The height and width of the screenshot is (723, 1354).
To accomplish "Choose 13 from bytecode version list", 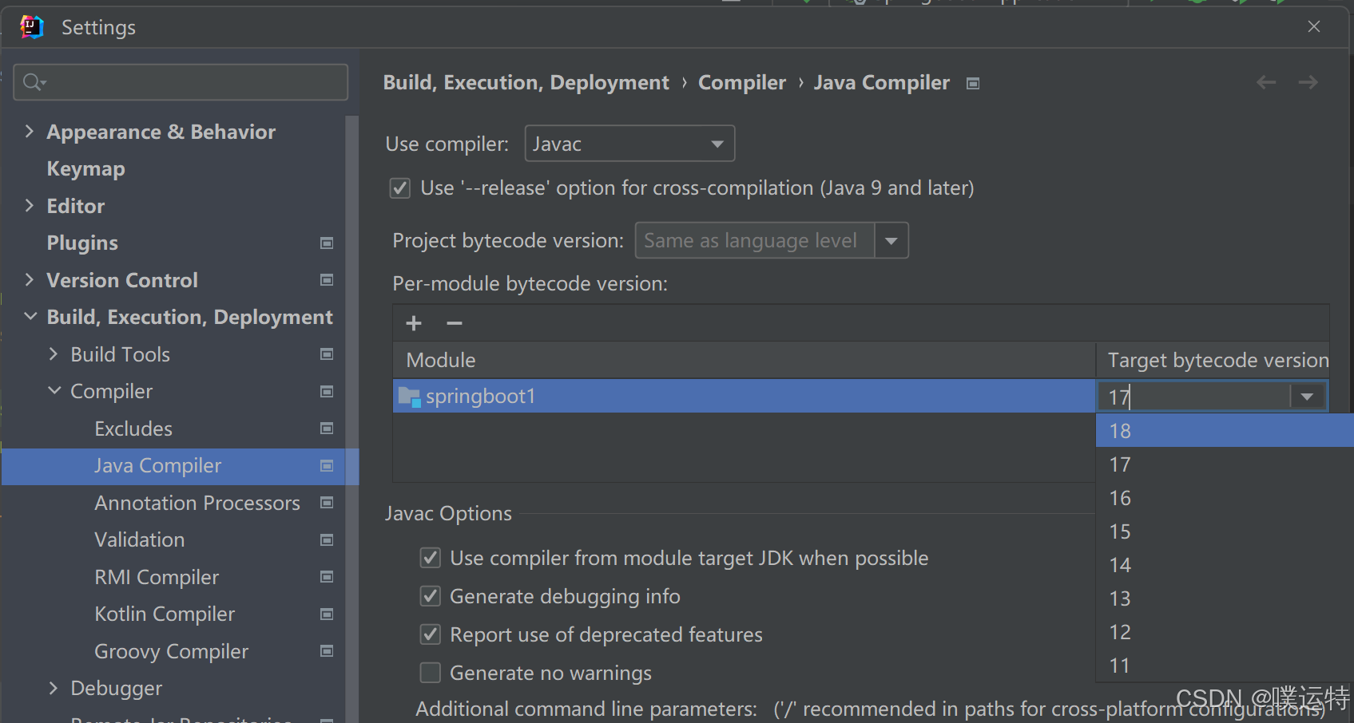I will 1225,599.
